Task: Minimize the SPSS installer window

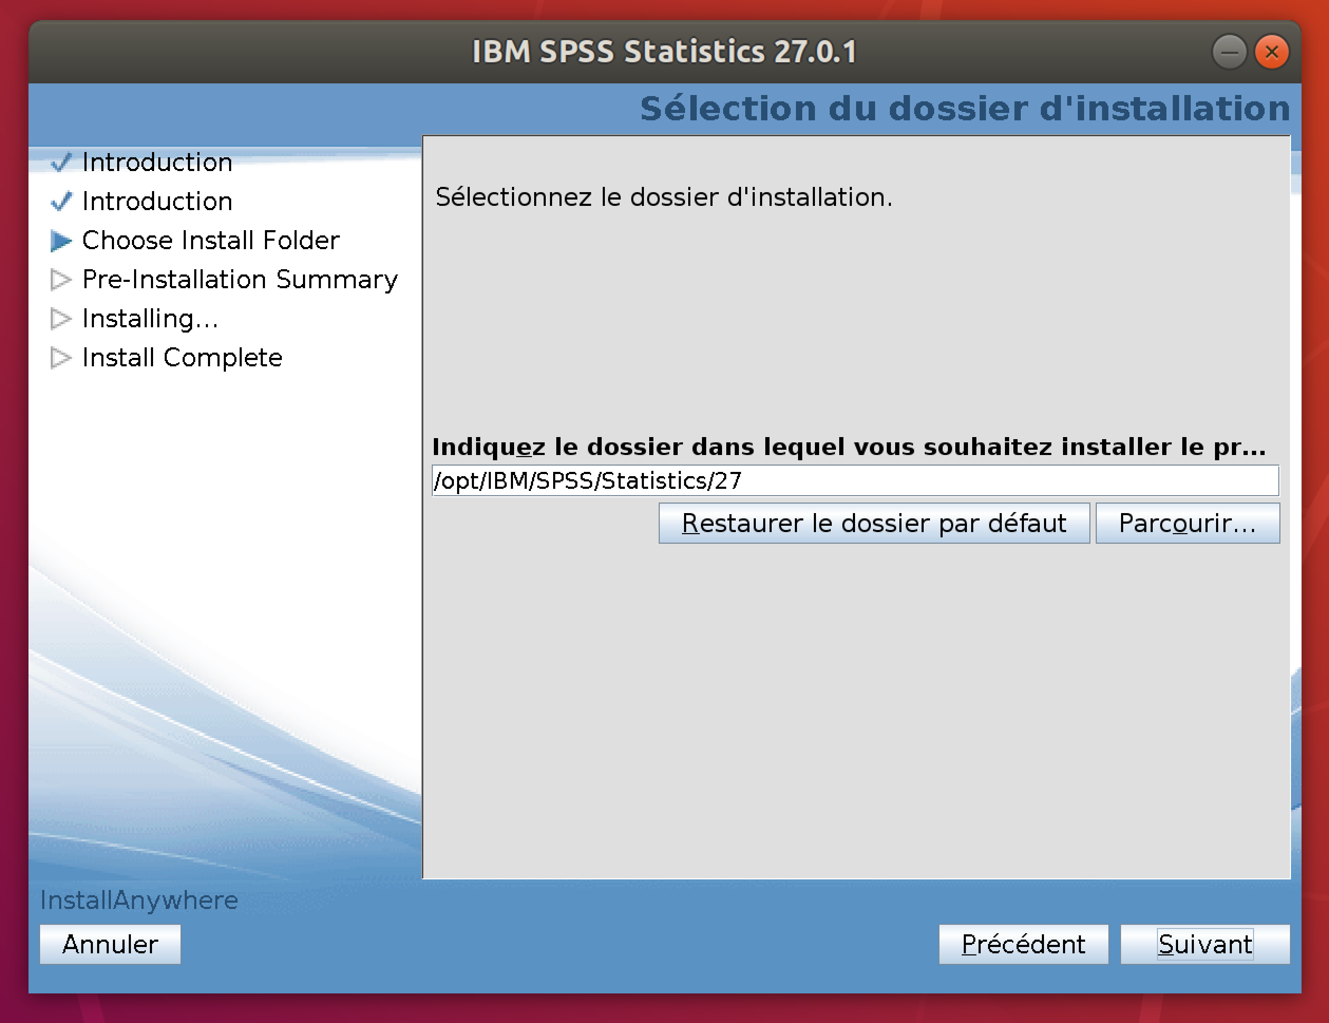Action: point(1229,52)
